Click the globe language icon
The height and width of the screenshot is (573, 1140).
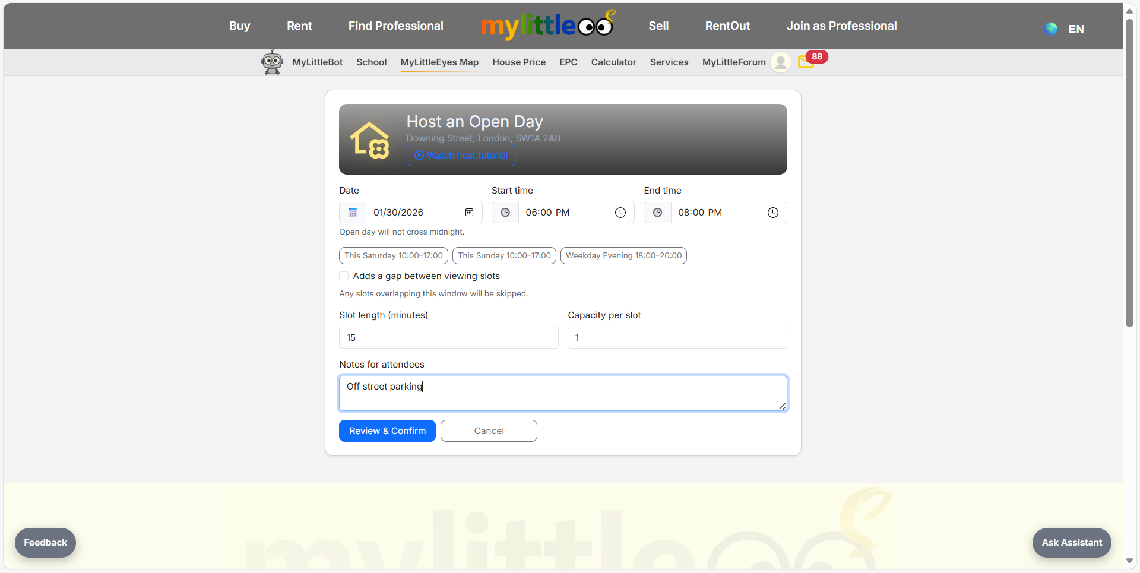coord(1050,29)
